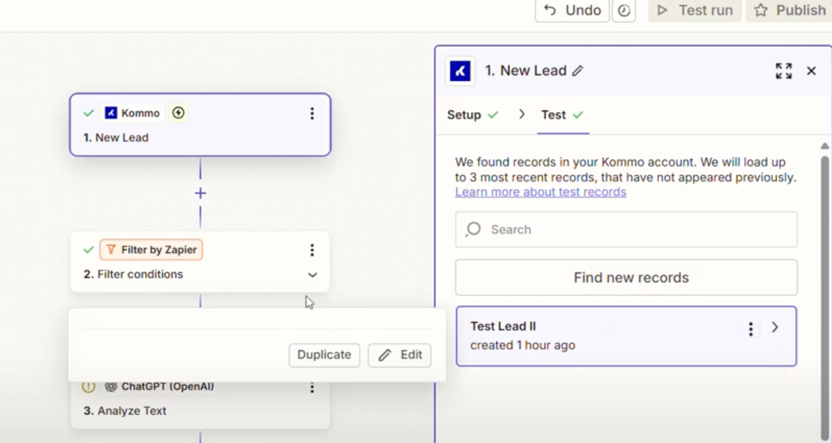Close the New Lead panel

click(811, 71)
